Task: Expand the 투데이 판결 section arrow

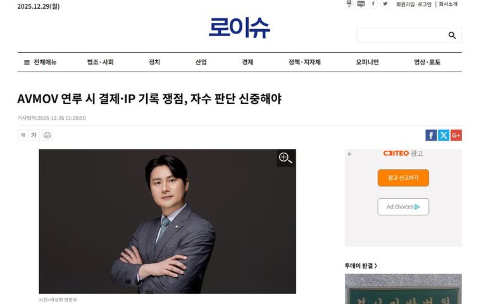Action: (x=376, y=266)
